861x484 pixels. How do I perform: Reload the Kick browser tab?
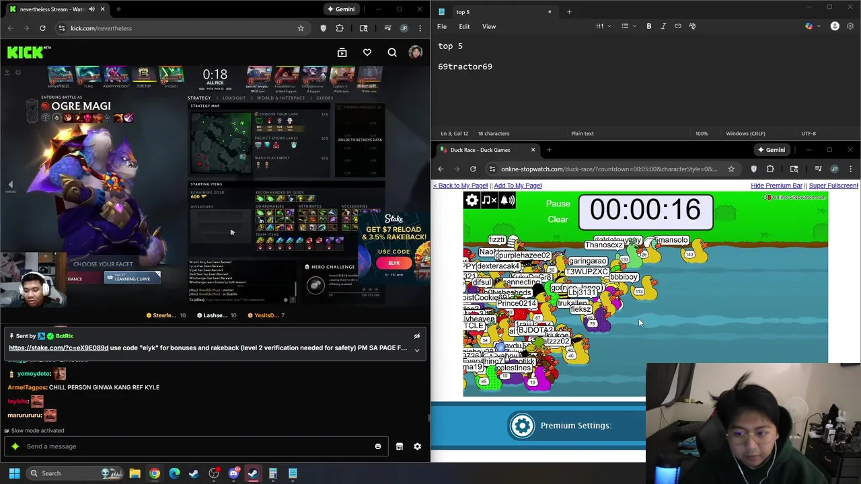[x=42, y=28]
